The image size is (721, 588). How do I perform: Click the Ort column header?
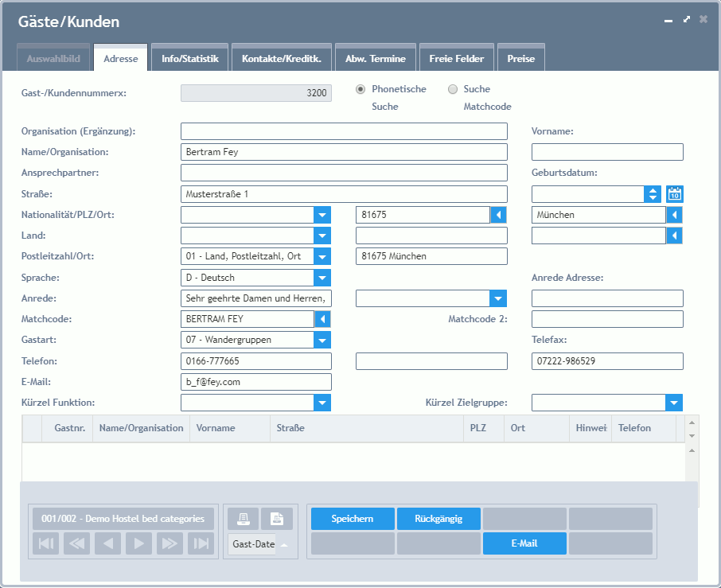(x=536, y=428)
